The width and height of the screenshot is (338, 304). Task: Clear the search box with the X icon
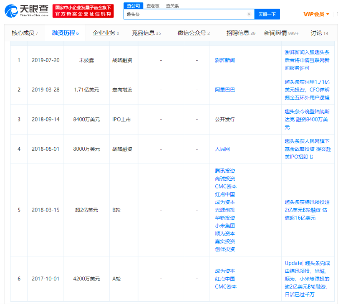pyautogui.click(x=249, y=14)
